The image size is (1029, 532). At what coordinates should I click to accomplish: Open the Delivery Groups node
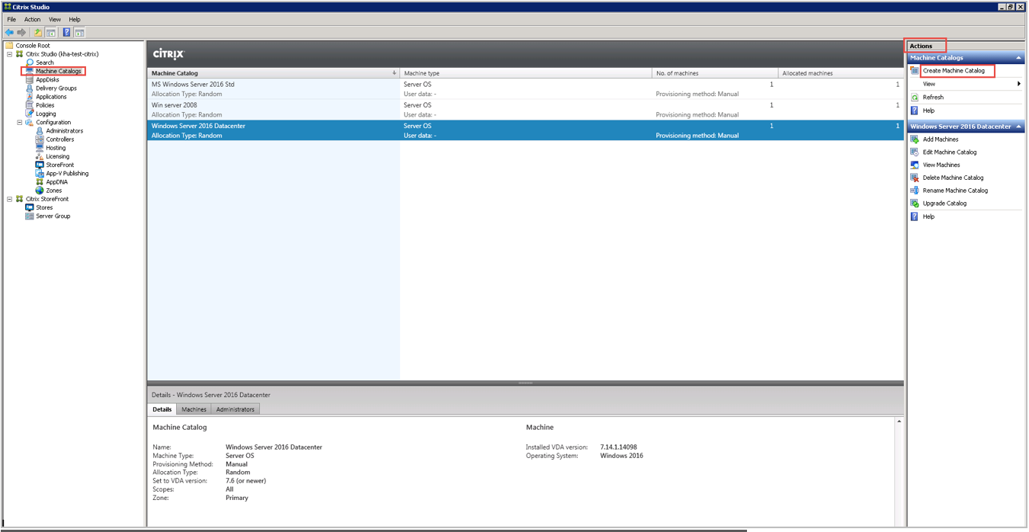56,88
